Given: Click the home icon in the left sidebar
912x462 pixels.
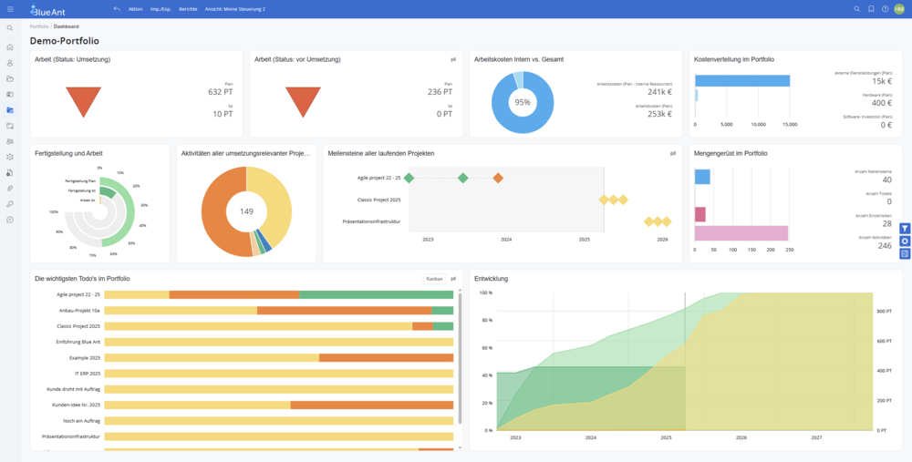Looking at the screenshot, I should 10,46.
